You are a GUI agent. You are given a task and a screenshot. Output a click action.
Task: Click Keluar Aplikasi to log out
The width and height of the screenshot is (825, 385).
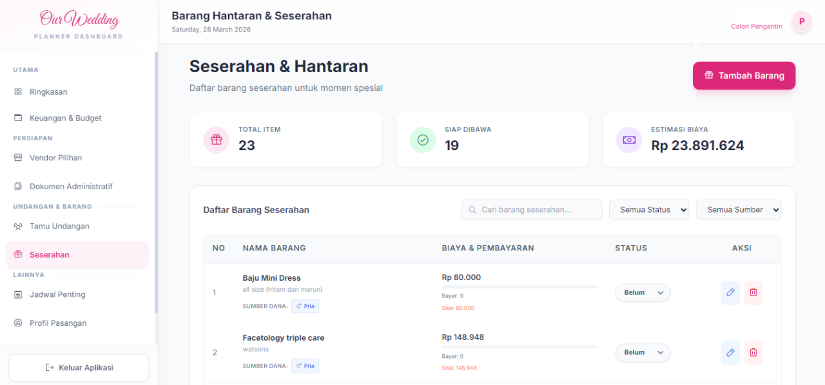click(78, 368)
